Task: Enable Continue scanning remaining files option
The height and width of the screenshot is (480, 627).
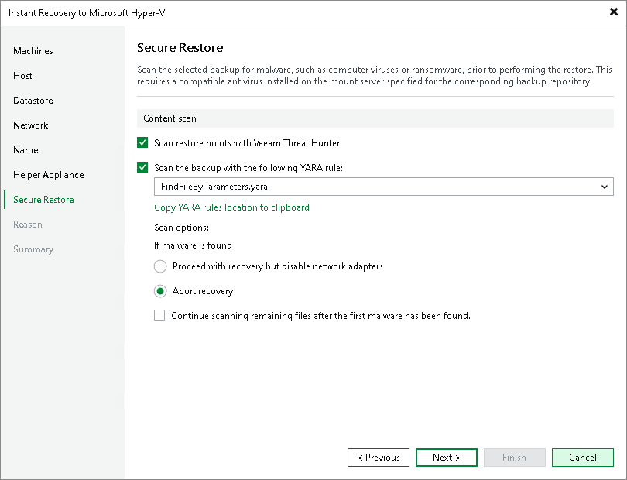Action: (159, 315)
